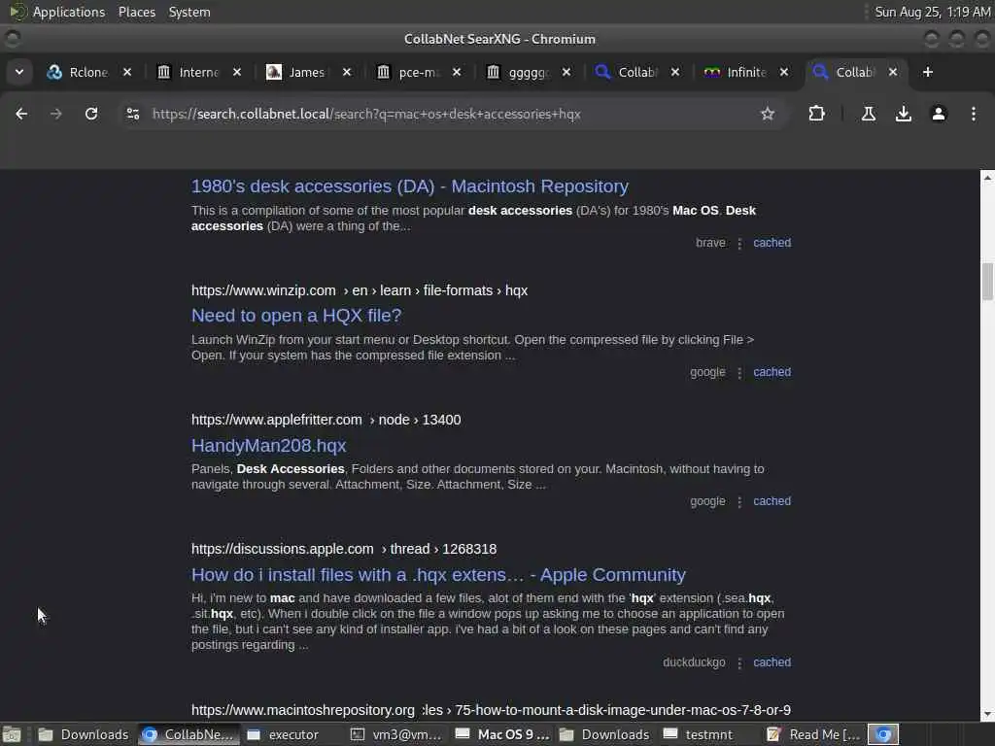Switch to first Downloads taskbar window

point(84,734)
